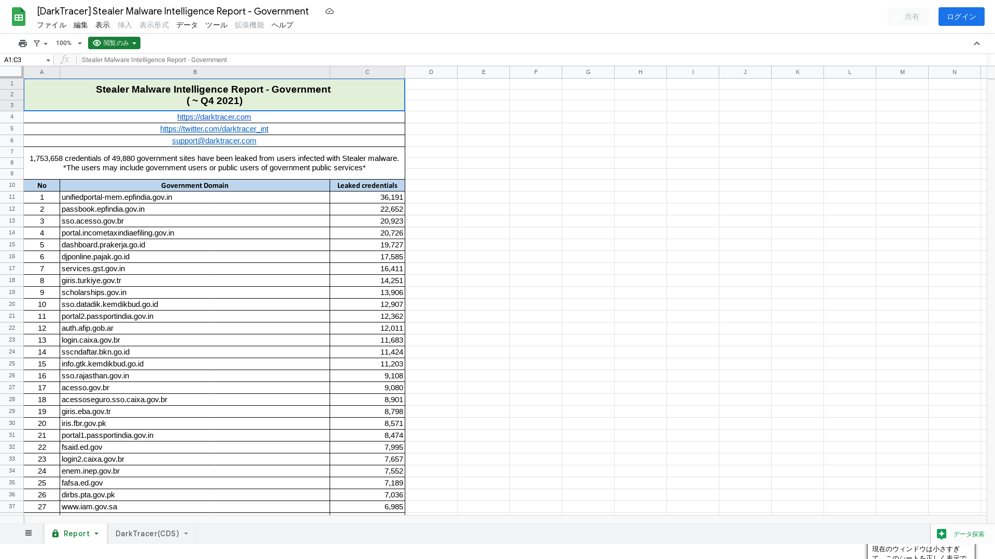Image resolution: width=995 pixels, height=559 pixels.
Task: Select the iris.fbr.gov.pk cell
Action: coord(195,423)
